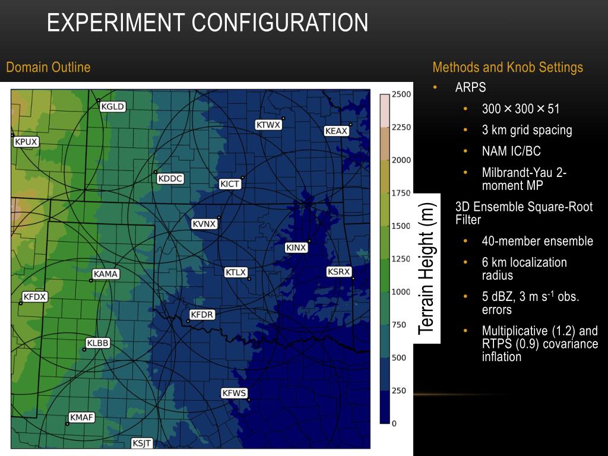Click the EXPERIMENT CONFIGURATION slide title
Screen dimensions: 608x456
coord(207,23)
